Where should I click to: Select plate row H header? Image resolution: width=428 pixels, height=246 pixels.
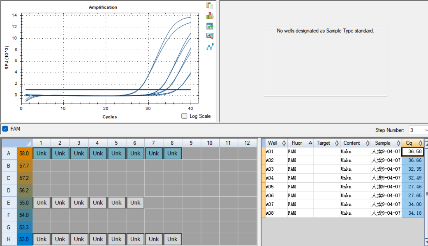click(x=9, y=239)
